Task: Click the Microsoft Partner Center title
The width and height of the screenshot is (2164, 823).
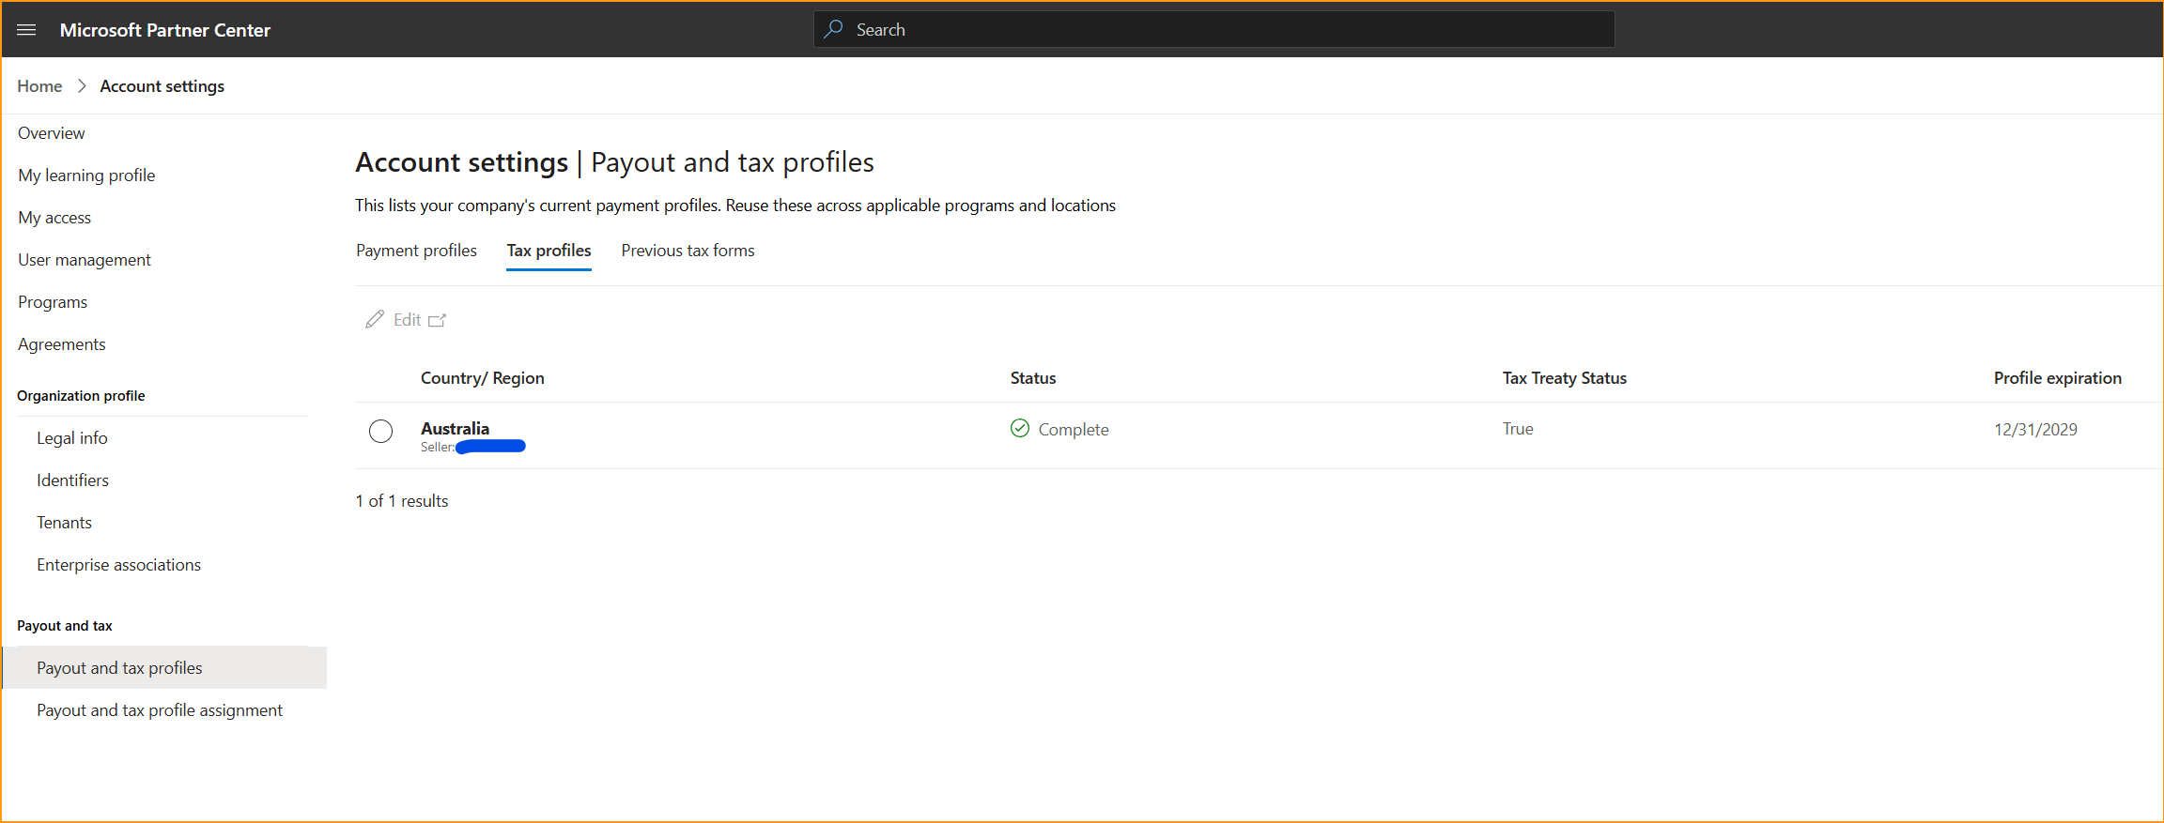Action: click(x=165, y=30)
